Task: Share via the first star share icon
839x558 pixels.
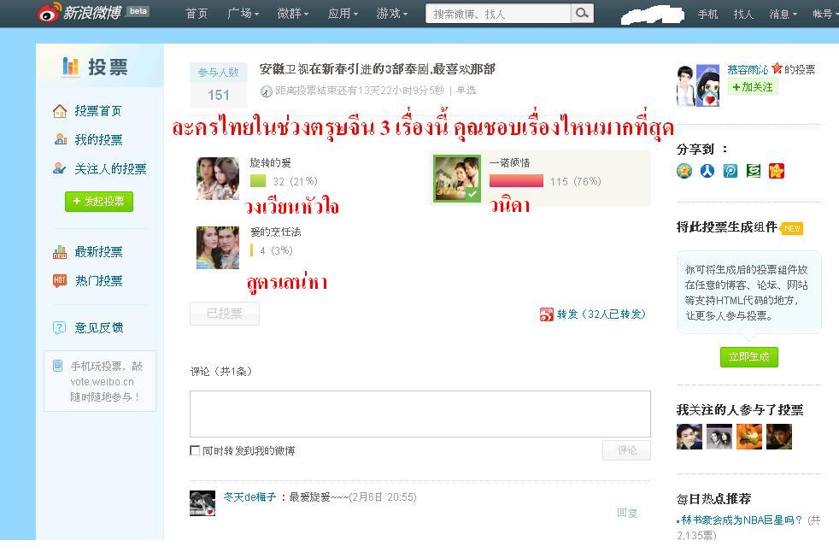Action: click(684, 171)
